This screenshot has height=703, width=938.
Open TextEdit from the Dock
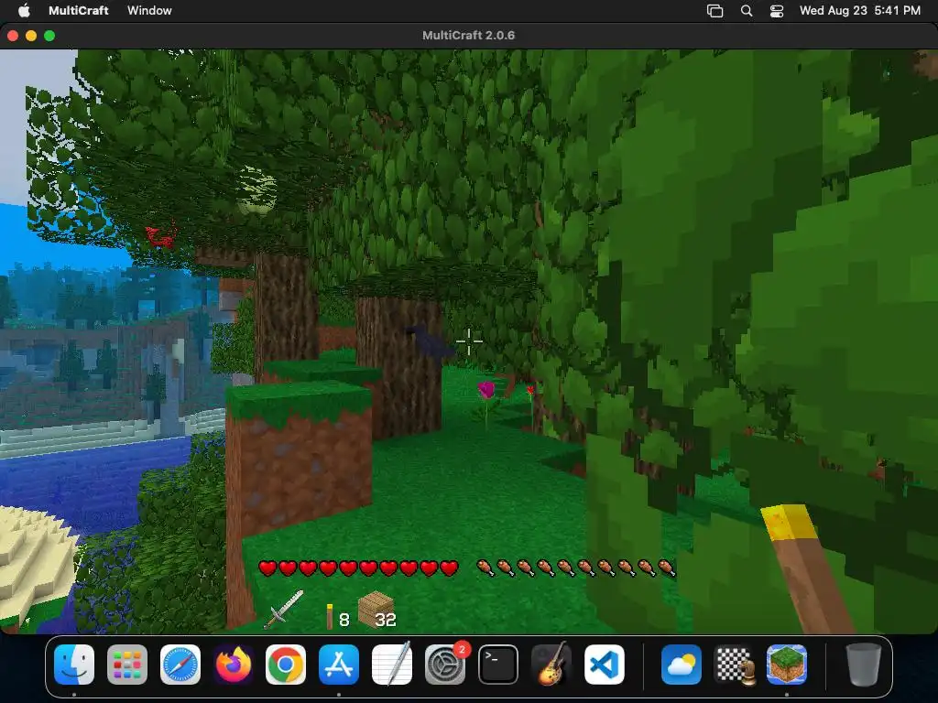pyautogui.click(x=392, y=665)
